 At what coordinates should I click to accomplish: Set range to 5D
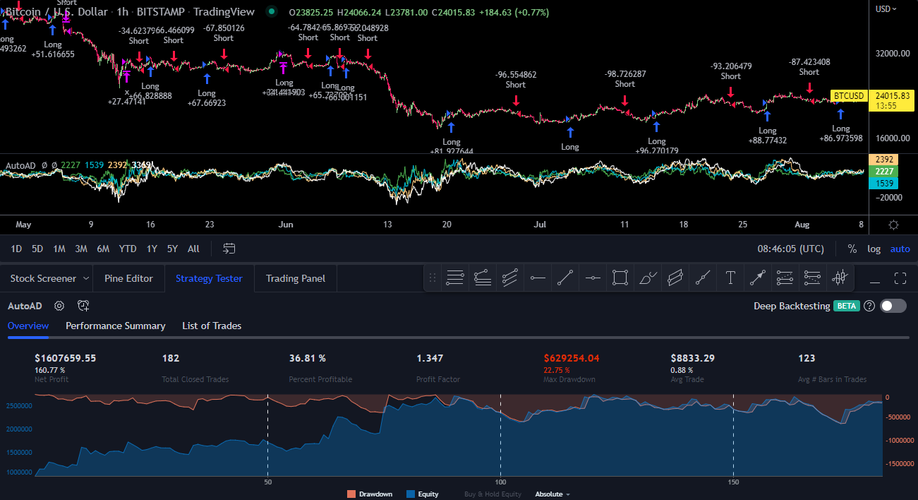(37, 249)
